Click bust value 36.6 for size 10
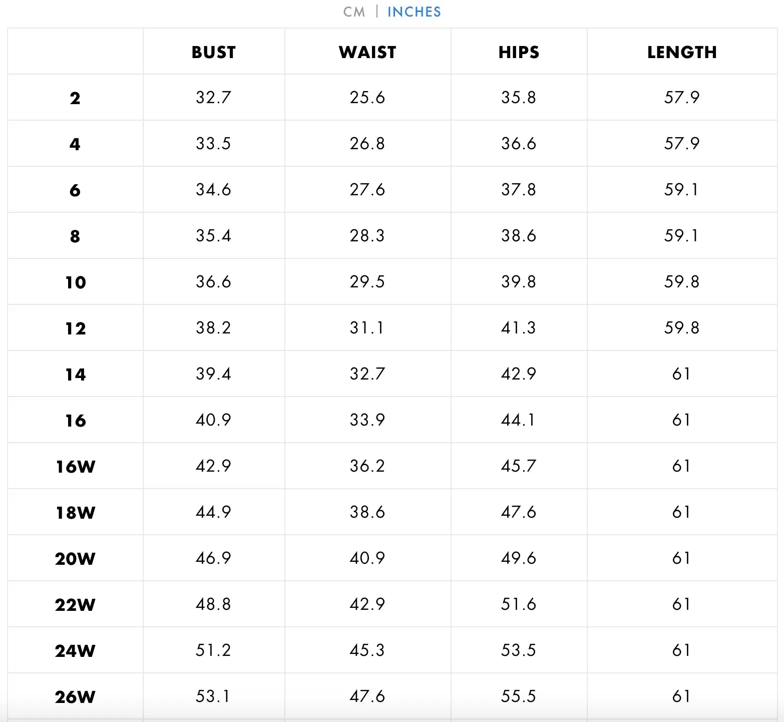Image resolution: width=784 pixels, height=722 pixels. pos(214,281)
